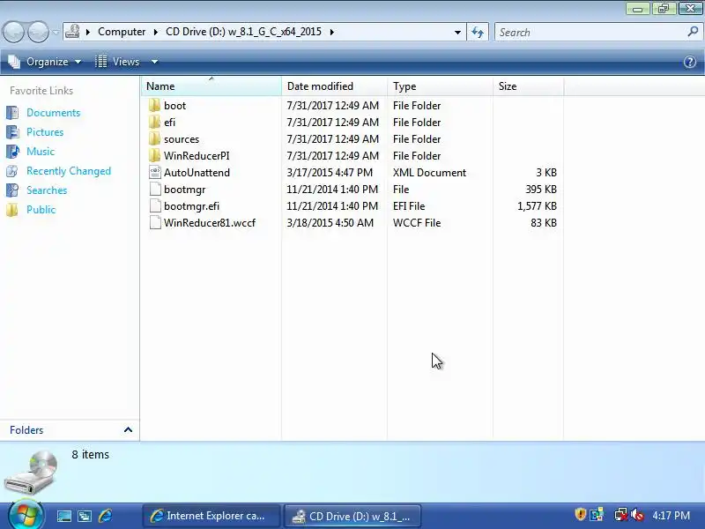Expand arrow after CD Drive breadcrumb

[x=332, y=32]
